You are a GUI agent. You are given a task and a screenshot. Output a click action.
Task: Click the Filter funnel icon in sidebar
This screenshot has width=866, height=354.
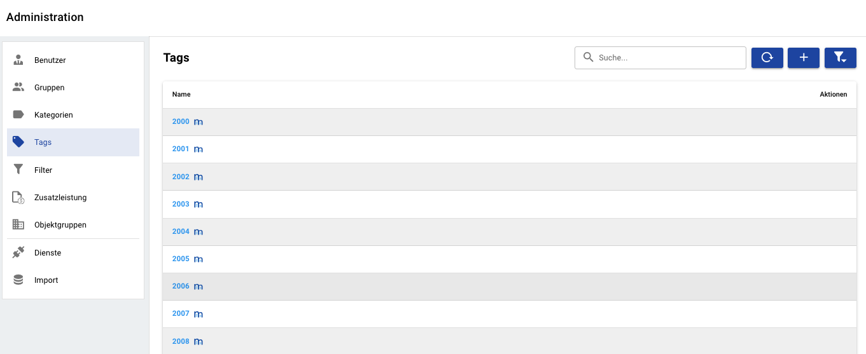[x=18, y=170]
